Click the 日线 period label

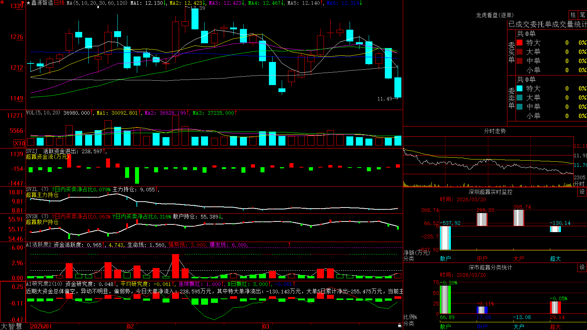coord(59,3)
